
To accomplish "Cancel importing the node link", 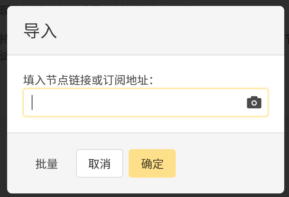I will pos(99,163).
